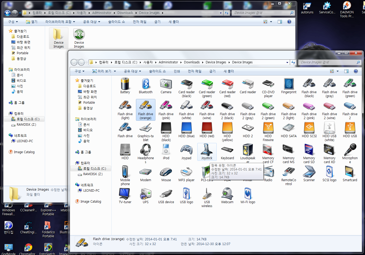
Task: Toggle preview pane in front window toolbar
Action: coord(346,71)
